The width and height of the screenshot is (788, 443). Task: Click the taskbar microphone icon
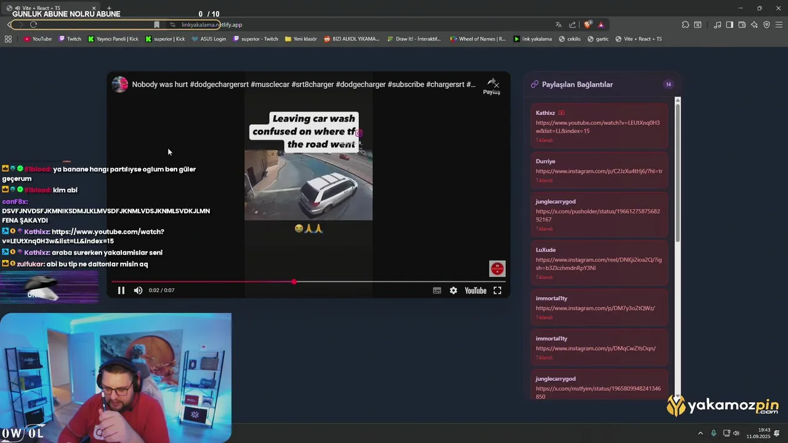(x=714, y=433)
